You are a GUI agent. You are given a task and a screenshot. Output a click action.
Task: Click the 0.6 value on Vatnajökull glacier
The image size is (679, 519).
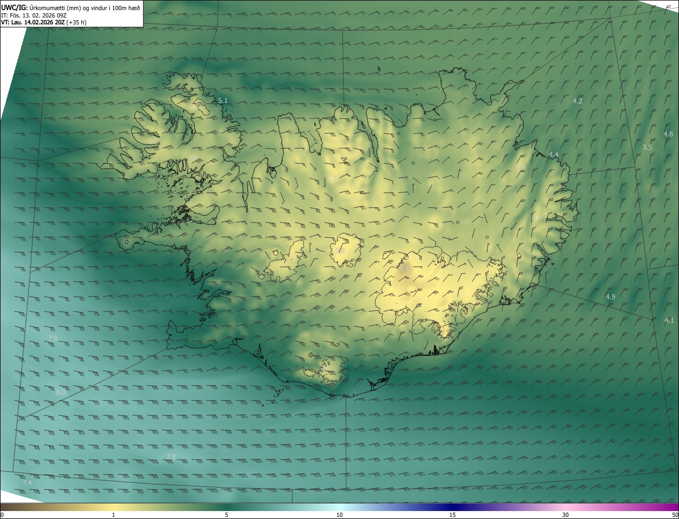pos(405,269)
